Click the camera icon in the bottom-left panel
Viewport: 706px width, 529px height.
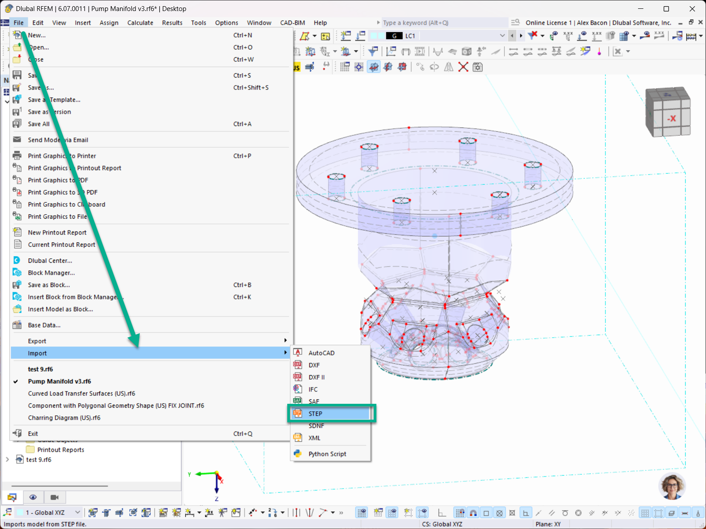[x=54, y=497]
